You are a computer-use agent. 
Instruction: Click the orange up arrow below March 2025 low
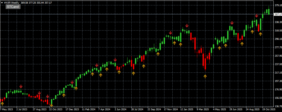tap(205, 76)
